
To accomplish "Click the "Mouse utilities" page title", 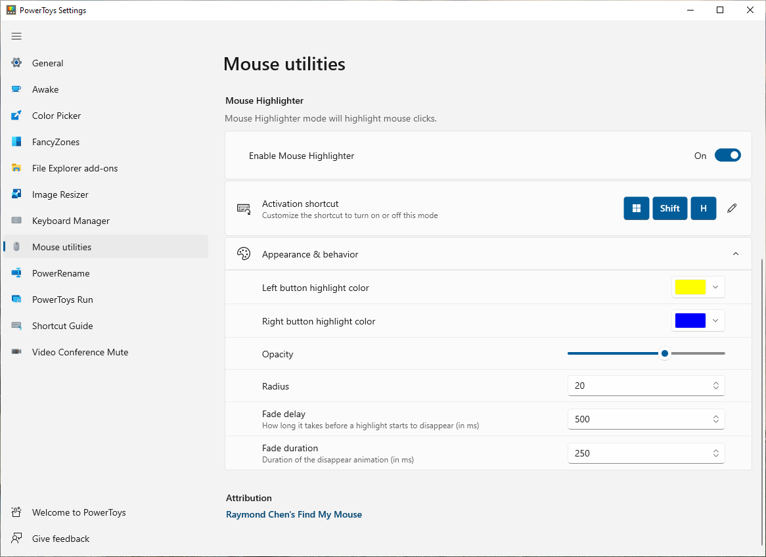I will tap(284, 64).
